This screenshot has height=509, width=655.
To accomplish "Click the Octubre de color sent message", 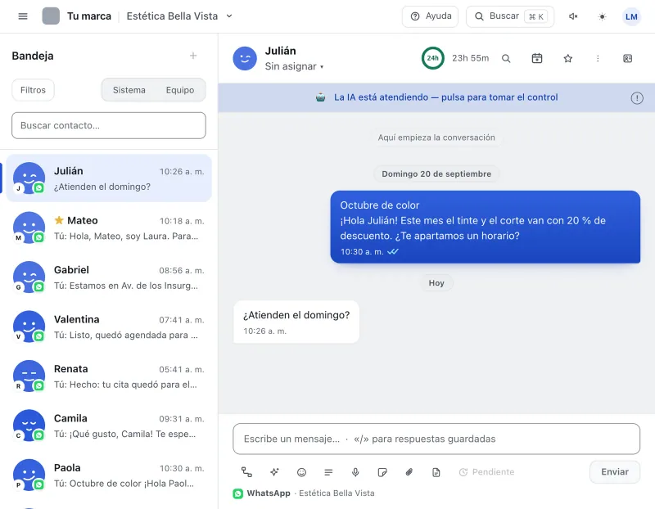I will [x=485, y=227].
